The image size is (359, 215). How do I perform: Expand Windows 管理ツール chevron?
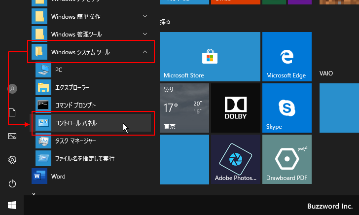pos(145,34)
